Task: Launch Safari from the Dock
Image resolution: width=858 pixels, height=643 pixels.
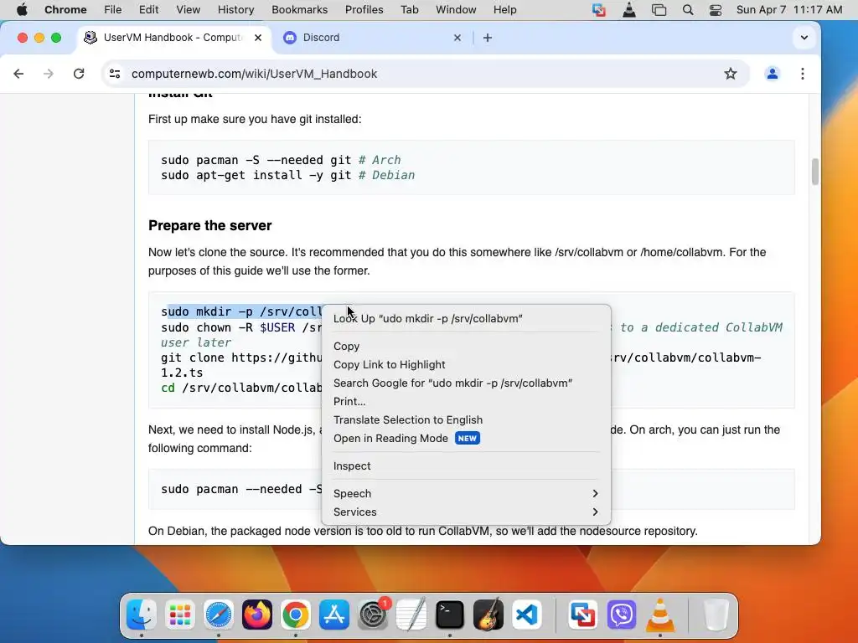Action: click(x=219, y=615)
